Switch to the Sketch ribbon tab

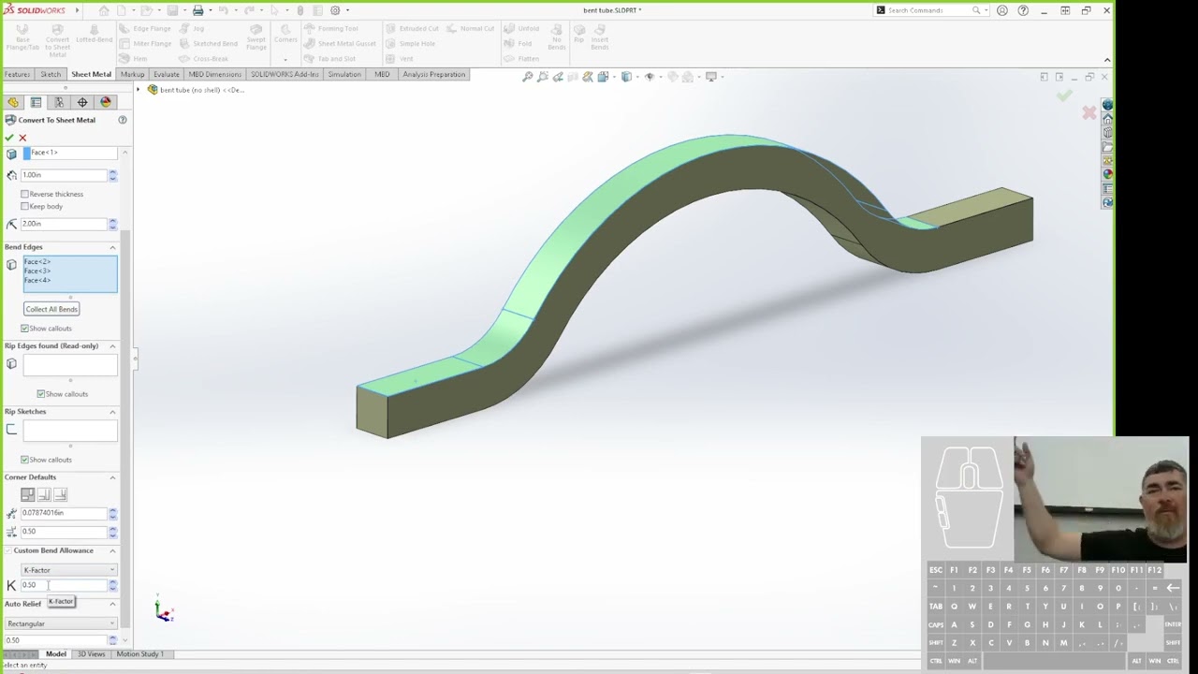(51, 74)
